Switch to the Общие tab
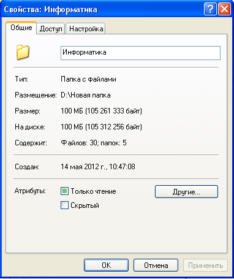Image resolution: width=234 pixels, height=279 pixels. coord(21,28)
